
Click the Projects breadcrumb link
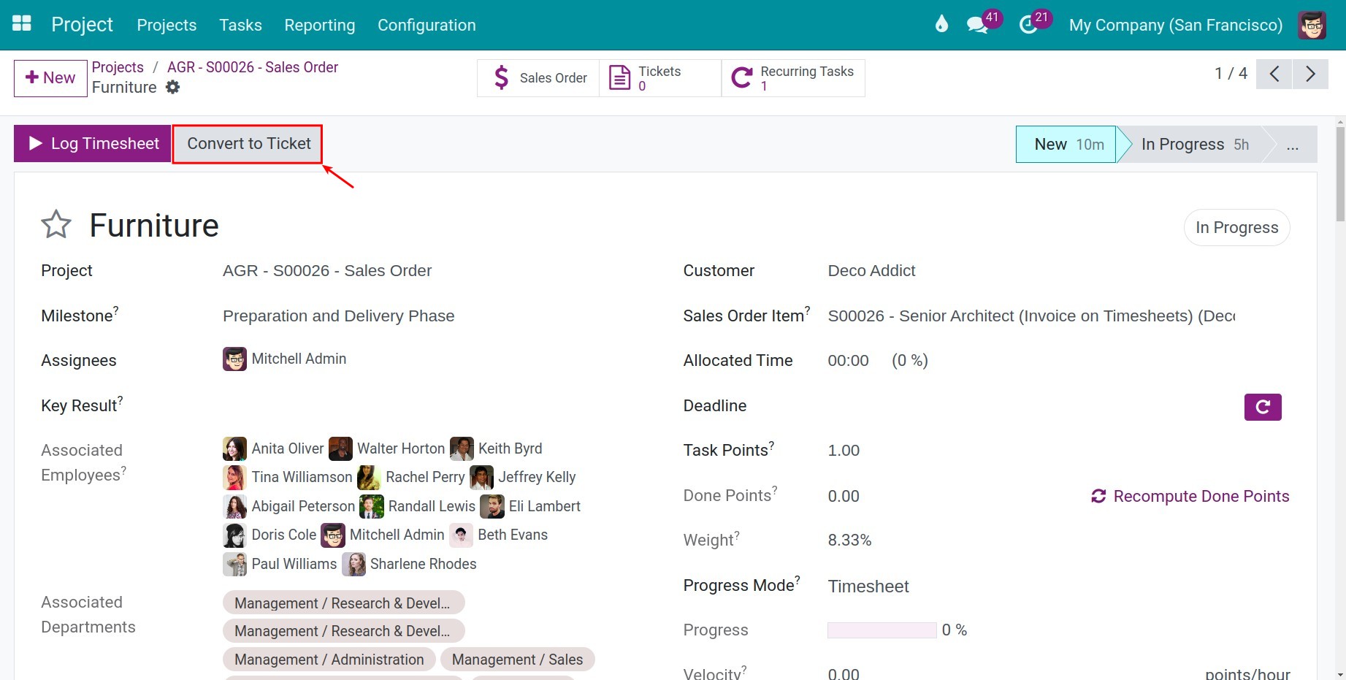click(x=118, y=67)
